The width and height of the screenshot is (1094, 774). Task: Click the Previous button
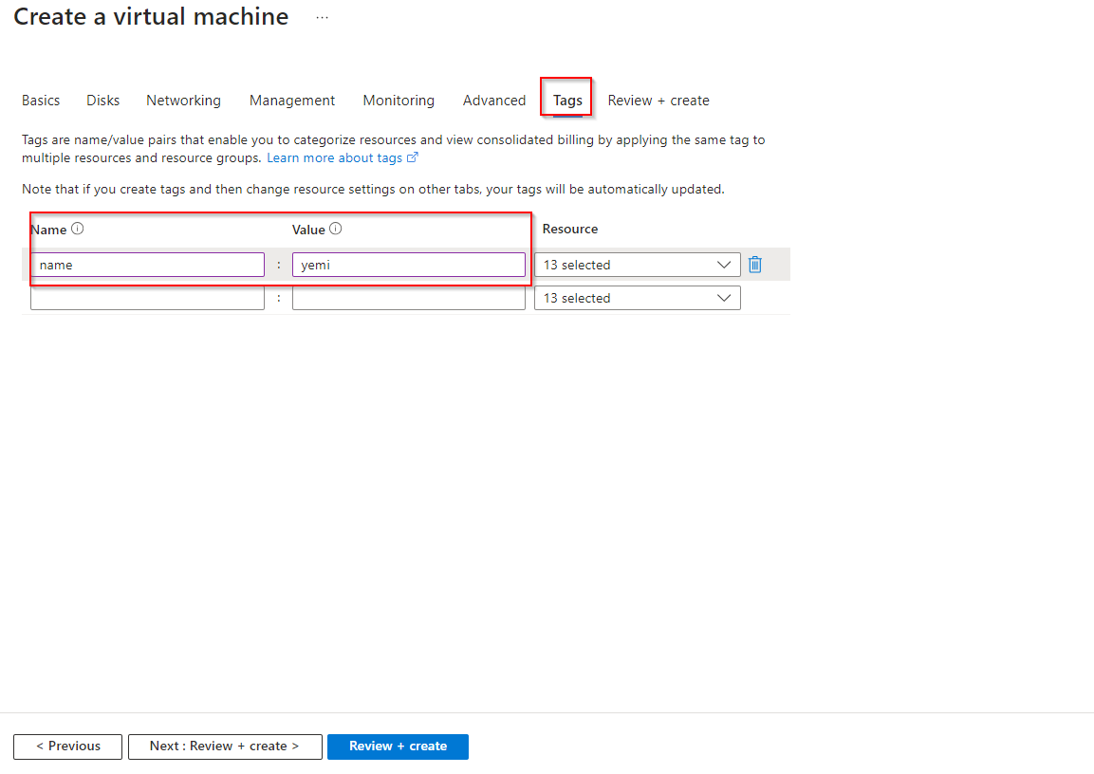coord(68,746)
